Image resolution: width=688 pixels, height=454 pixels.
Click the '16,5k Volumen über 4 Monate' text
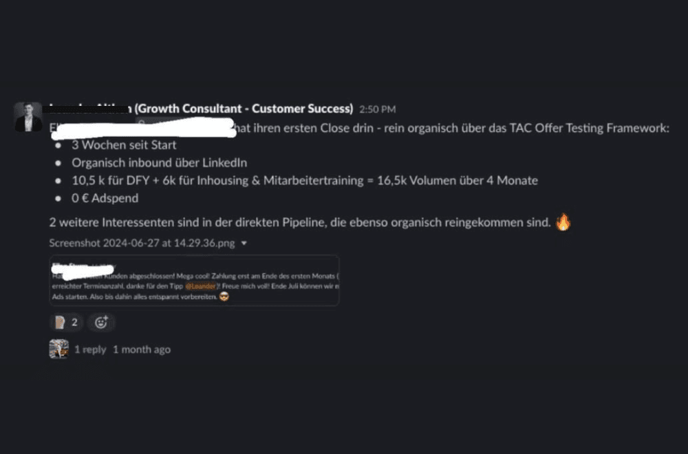[x=458, y=180]
